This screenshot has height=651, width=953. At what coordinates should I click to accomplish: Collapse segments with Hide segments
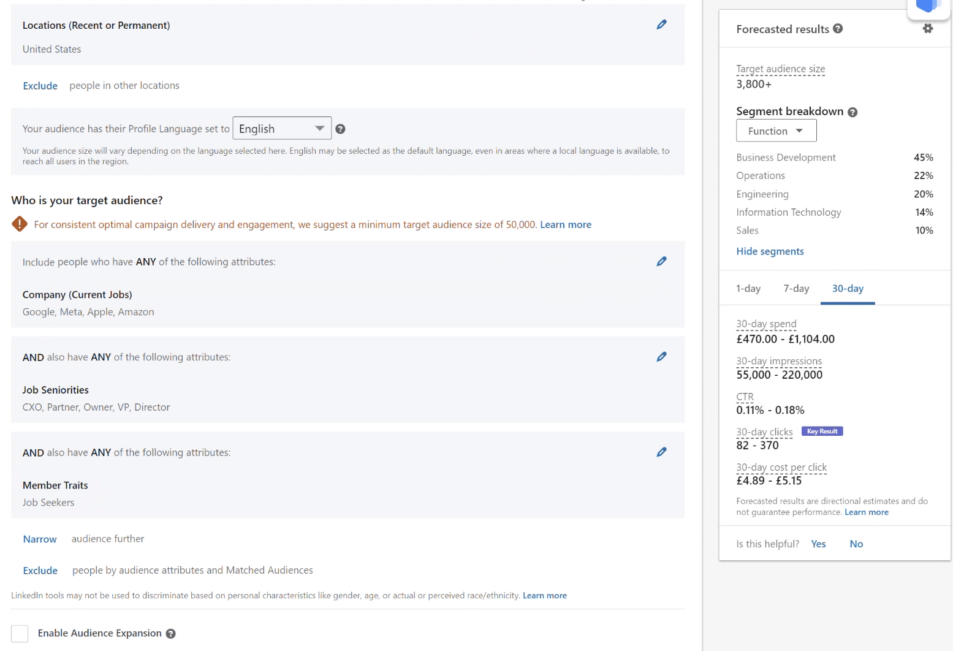click(770, 251)
